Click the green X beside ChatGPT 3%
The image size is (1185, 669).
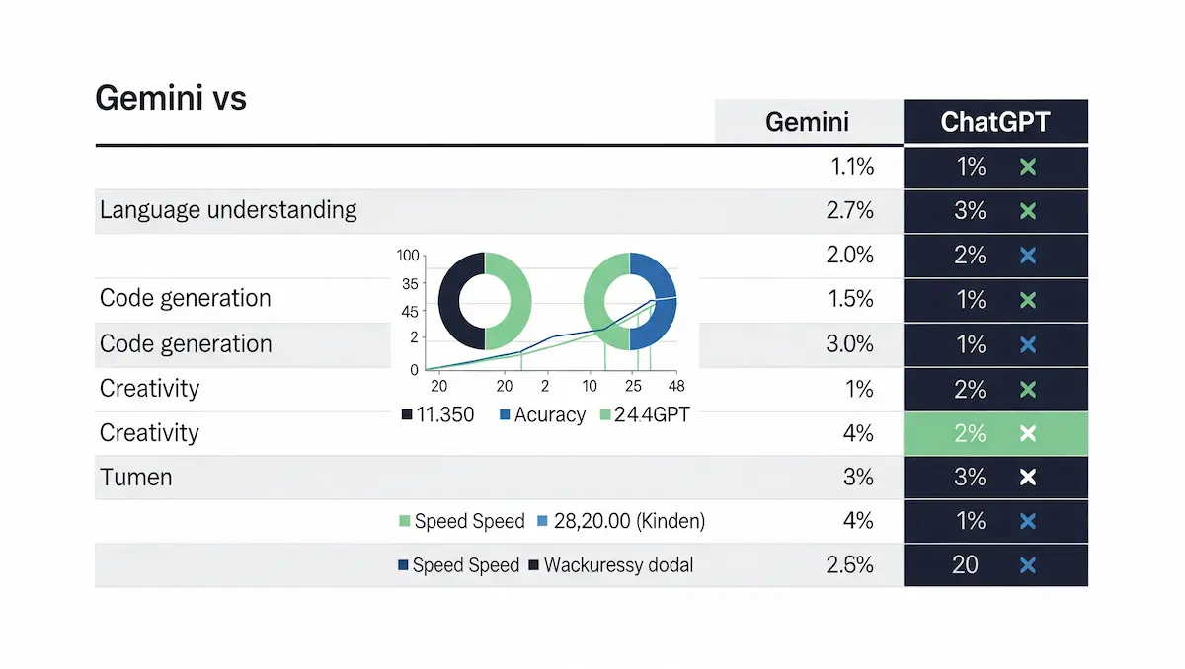pos(1028,211)
